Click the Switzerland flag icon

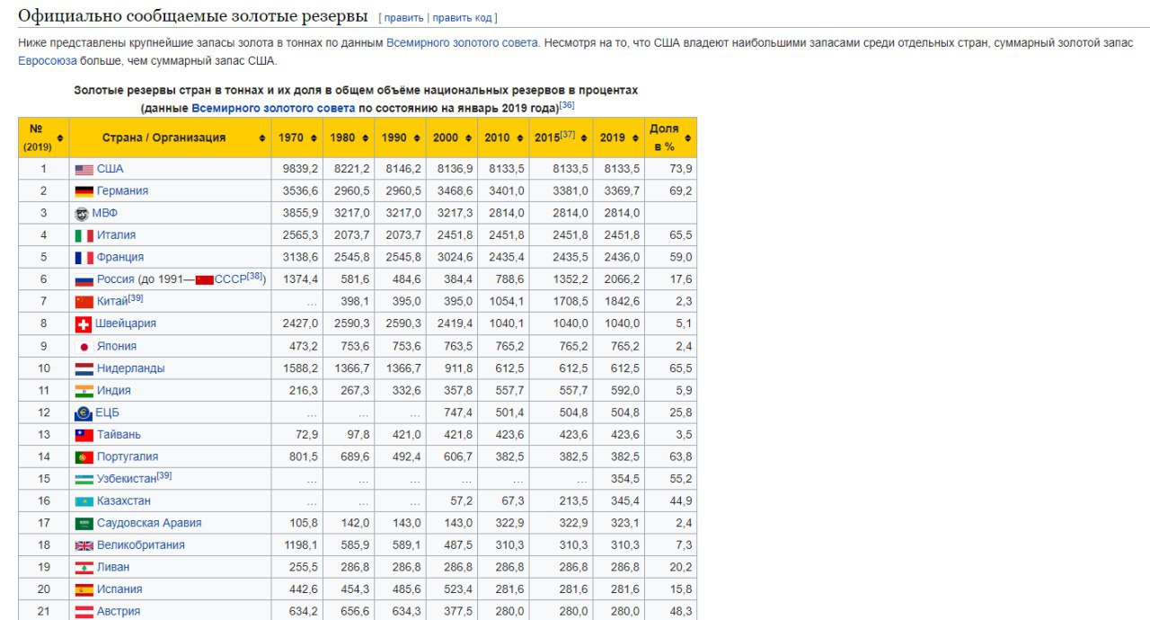coord(83,324)
